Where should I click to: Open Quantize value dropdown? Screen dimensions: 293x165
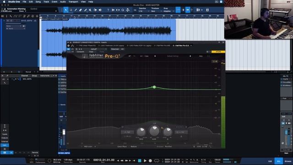144,11
